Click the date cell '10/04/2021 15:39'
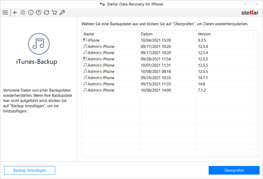 pyautogui.click(x=156, y=40)
